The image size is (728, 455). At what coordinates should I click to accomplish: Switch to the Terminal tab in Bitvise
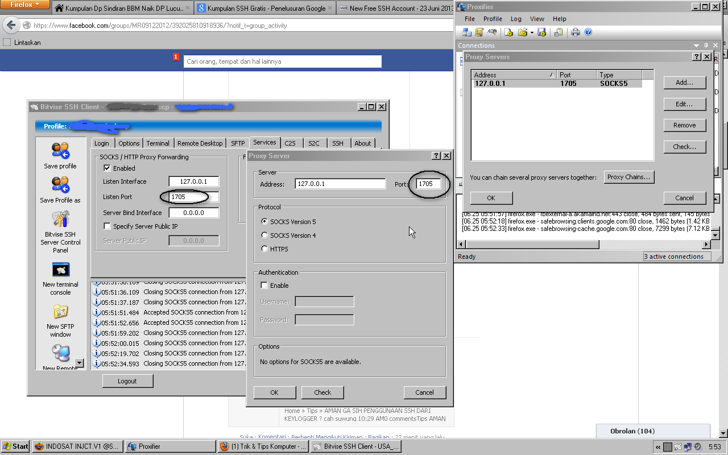(158, 143)
